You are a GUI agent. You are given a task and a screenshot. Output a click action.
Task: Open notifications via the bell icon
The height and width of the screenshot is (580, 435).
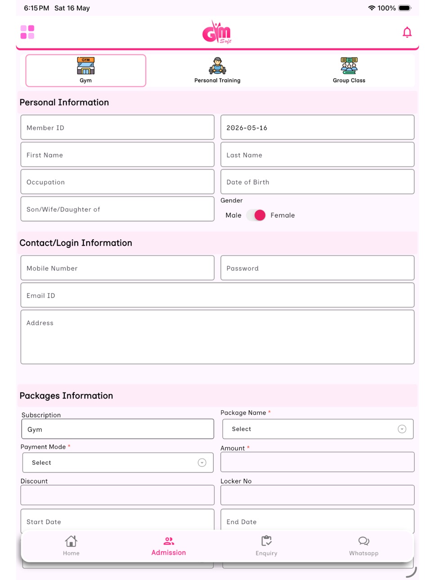pyautogui.click(x=407, y=32)
